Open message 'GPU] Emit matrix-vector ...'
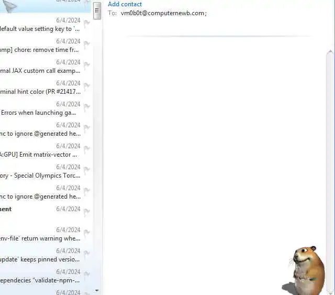Image resolution: width=335 pixels, height=295 pixels. pyautogui.click(x=46, y=150)
